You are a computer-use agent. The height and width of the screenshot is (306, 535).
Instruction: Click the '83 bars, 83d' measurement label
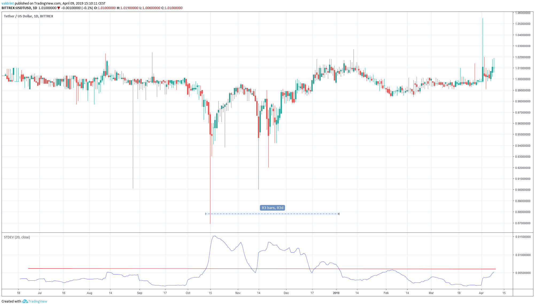pyautogui.click(x=272, y=208)
